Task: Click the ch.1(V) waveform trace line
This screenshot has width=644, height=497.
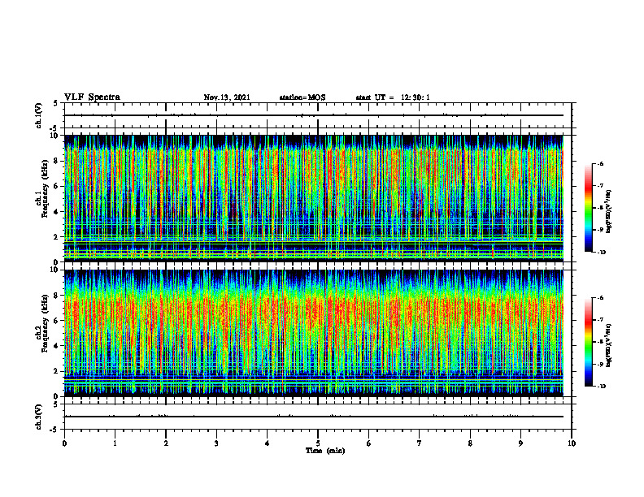Action: tap(314, 115)
